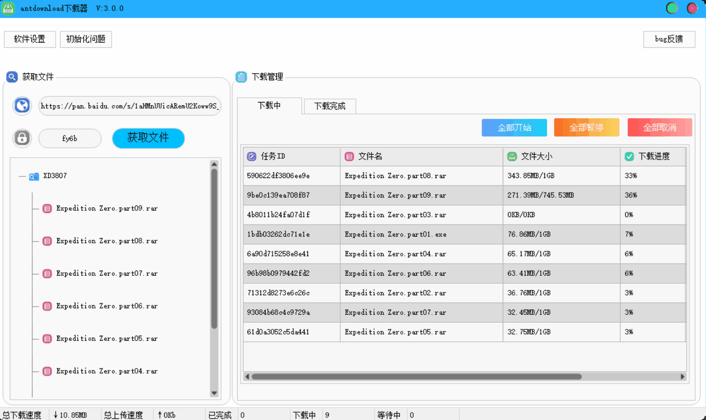Click the 文件名 column header icon
Image resolution: width=706 pixels, height=420 pixels.
point(349,156)
